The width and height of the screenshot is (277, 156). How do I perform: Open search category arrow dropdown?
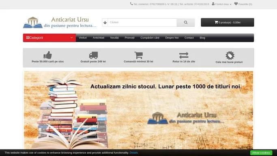[105, 22]
